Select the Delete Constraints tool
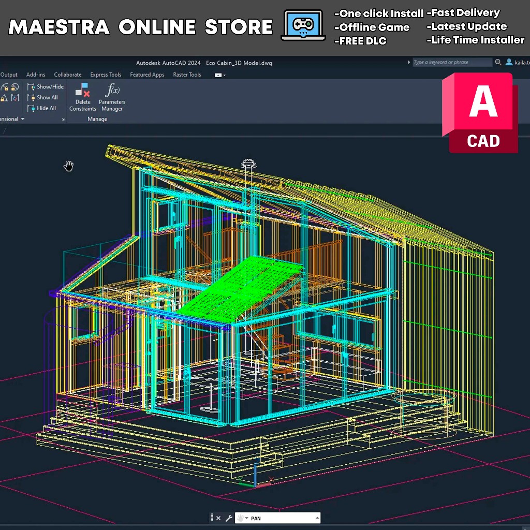 (x=82, y=98)
